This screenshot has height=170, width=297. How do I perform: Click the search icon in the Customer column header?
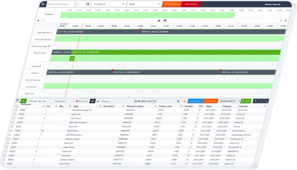click(265, 106)
